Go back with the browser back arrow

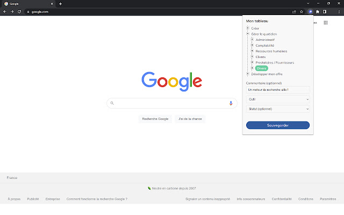pos(5,12)
